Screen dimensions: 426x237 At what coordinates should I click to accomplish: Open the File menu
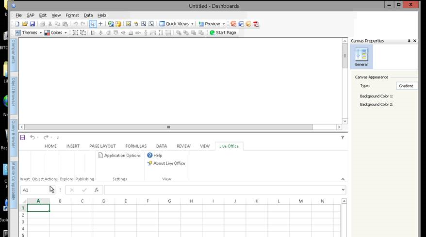[x=18, y=15]
